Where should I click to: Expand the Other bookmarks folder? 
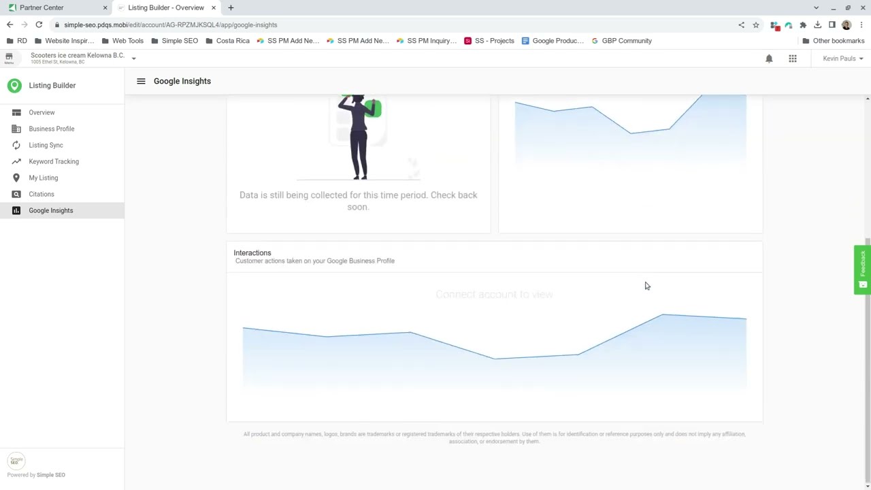833,41
